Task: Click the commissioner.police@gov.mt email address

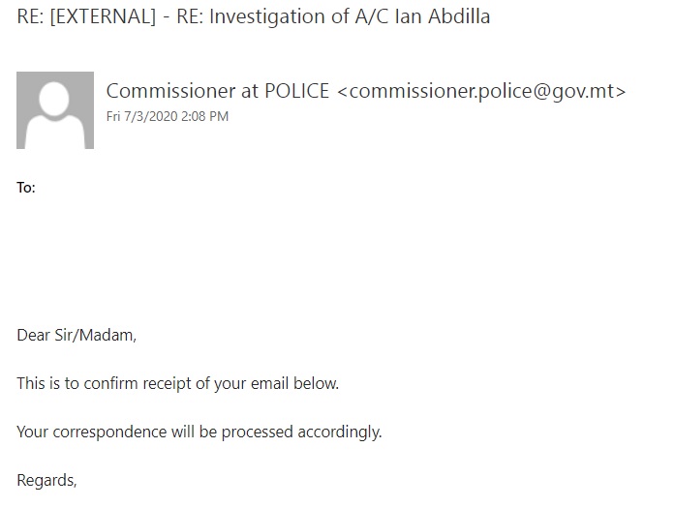Action: click(481, 91)
